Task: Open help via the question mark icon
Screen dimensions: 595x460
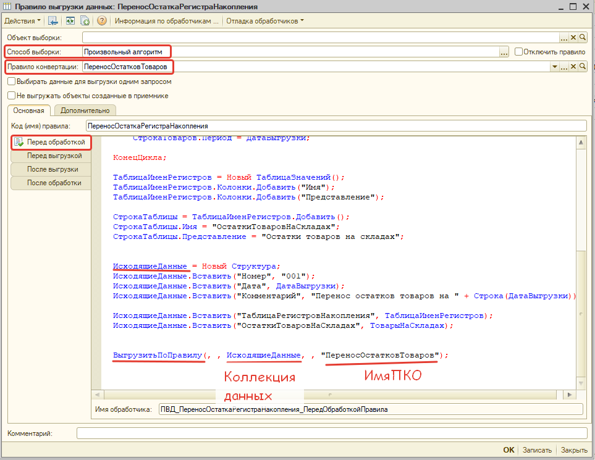Action: (102, 21)
